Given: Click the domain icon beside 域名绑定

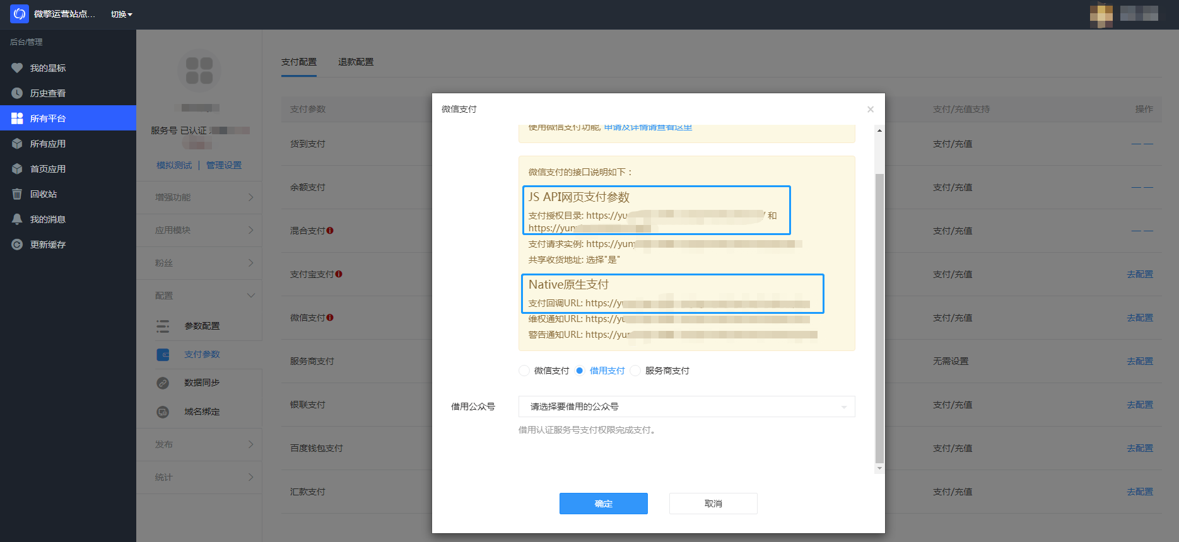Looking at the screenshot, I should 163,412.
